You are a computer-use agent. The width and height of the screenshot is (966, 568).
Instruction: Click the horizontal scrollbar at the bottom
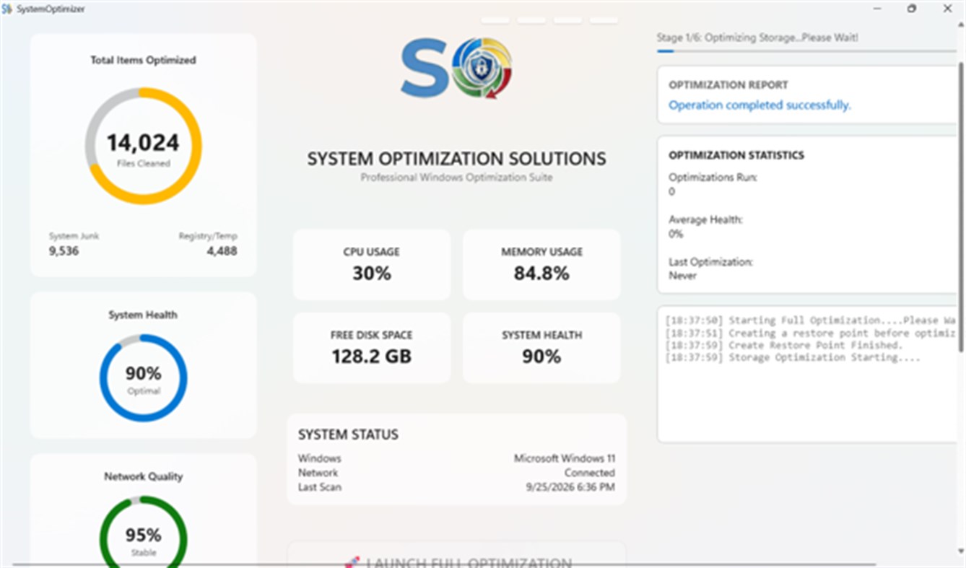pos(444,564)
